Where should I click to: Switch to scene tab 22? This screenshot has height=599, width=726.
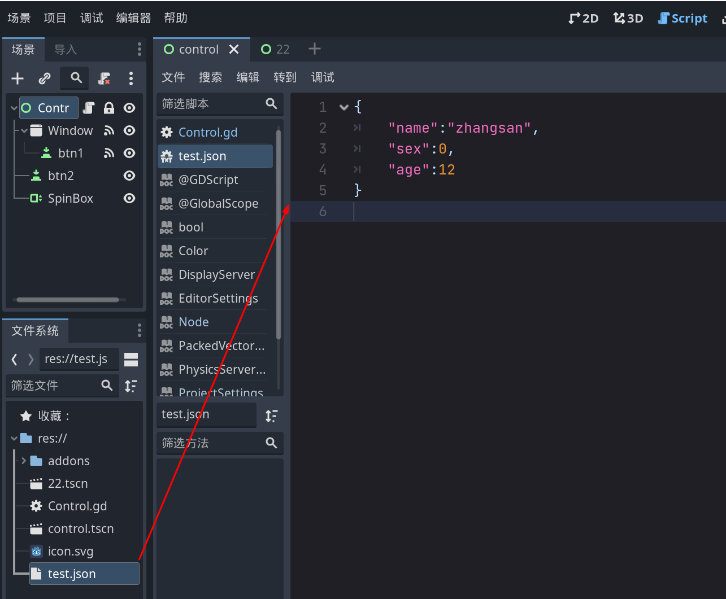coord(275,49)
